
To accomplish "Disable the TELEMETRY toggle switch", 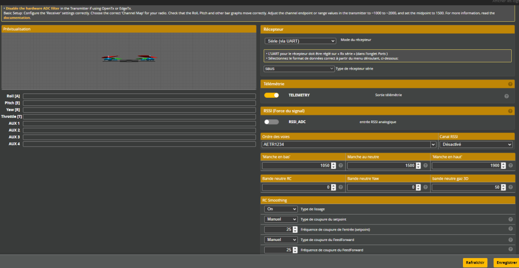I will 271,96.
